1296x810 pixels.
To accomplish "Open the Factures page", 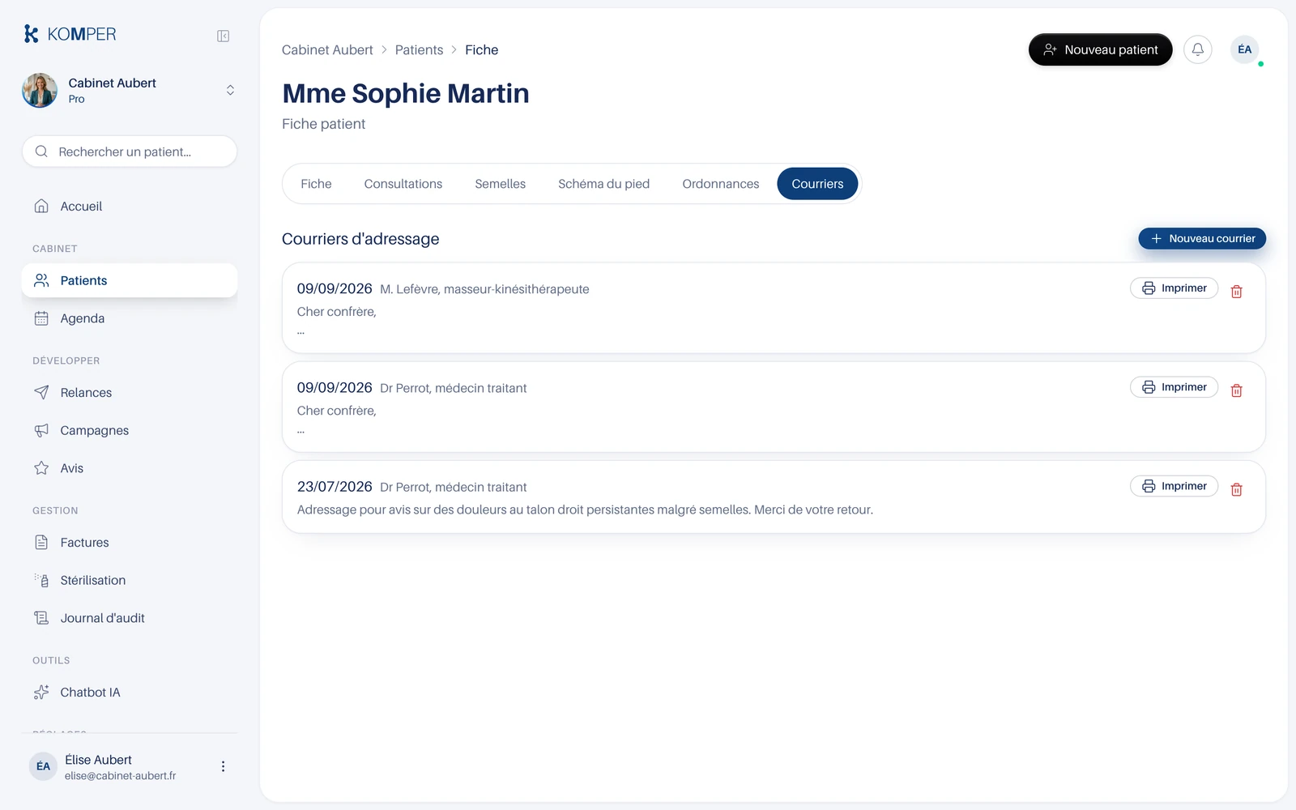I will coord(130,543).
